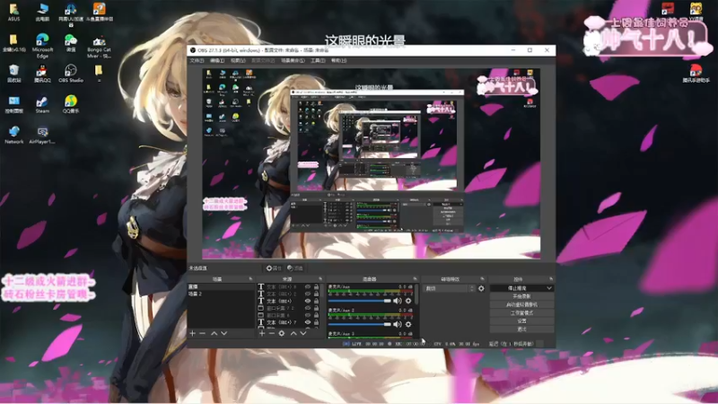Screen dimensions: 718x404
Task: Open the 场景集合(S) menu
Action: 293,60
